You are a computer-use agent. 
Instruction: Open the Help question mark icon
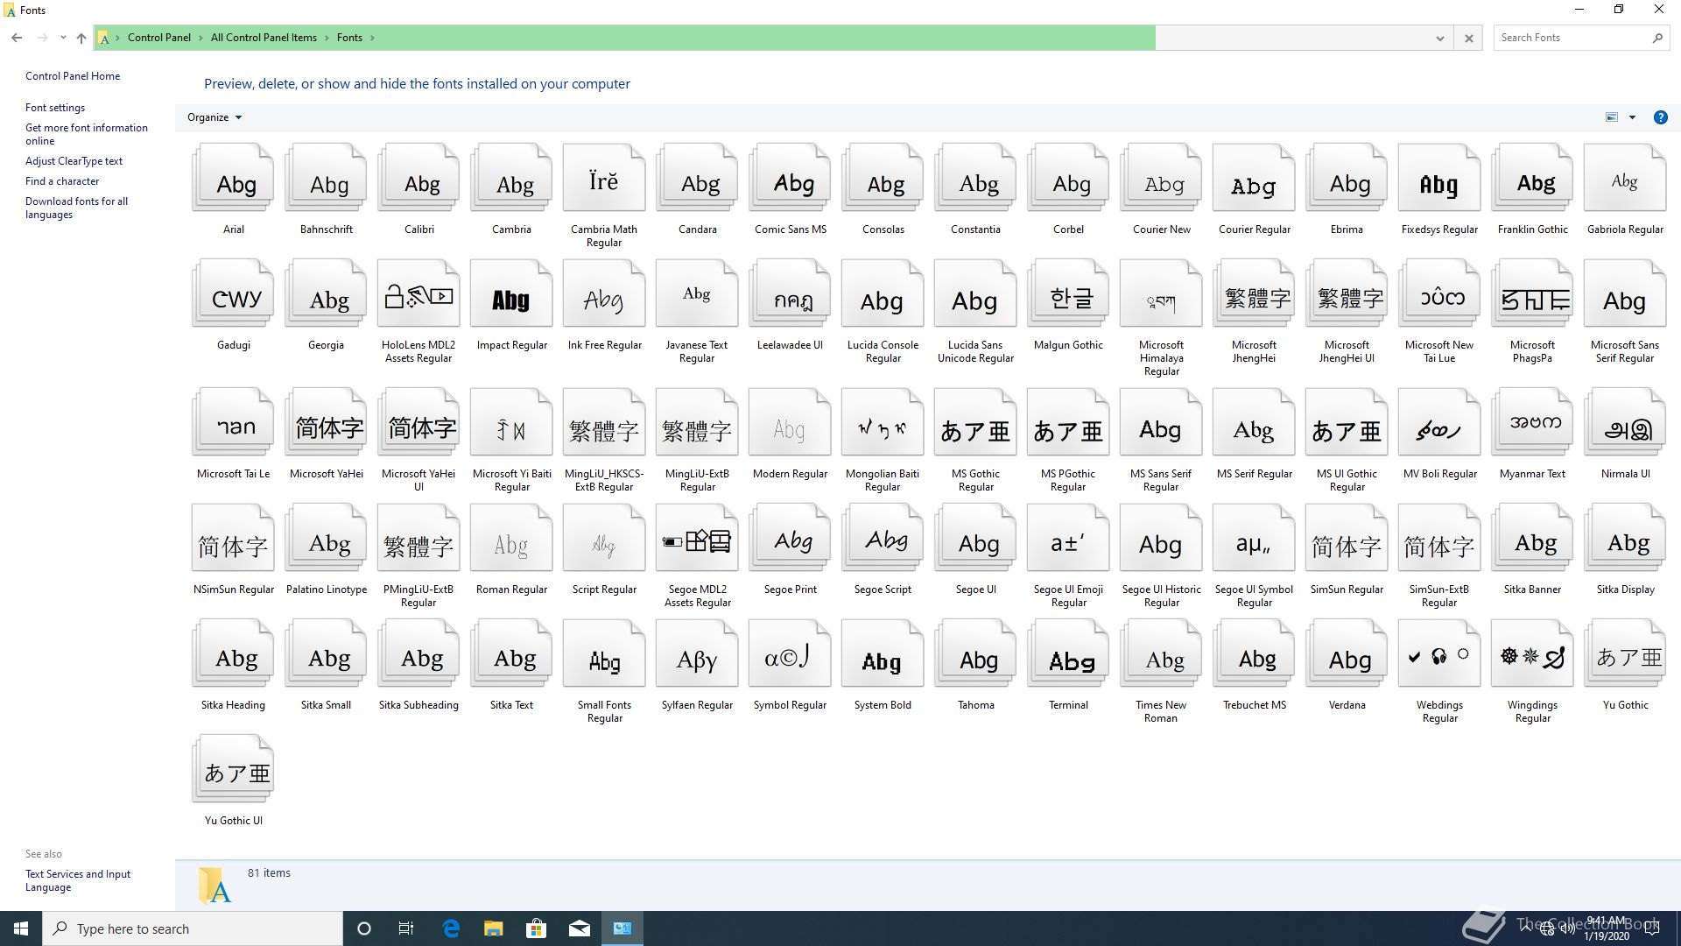click(1660, 117)
